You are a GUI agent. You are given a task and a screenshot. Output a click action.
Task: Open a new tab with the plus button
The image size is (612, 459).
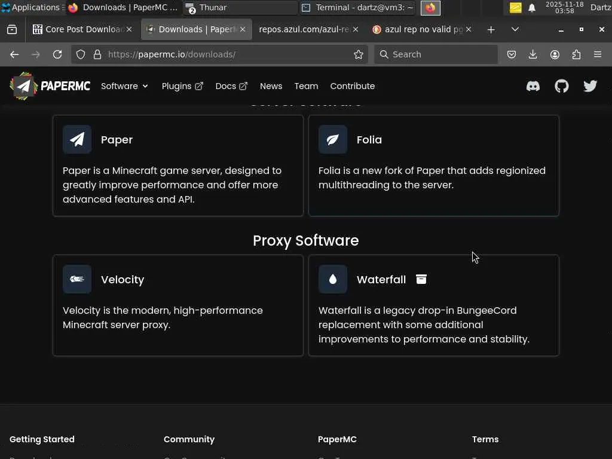[491, 29]
